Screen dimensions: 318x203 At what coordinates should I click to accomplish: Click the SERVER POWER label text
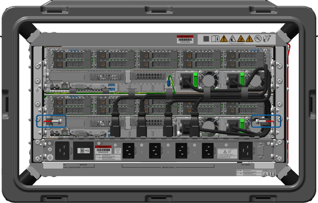pyautogui.click(x=168, y=167)
